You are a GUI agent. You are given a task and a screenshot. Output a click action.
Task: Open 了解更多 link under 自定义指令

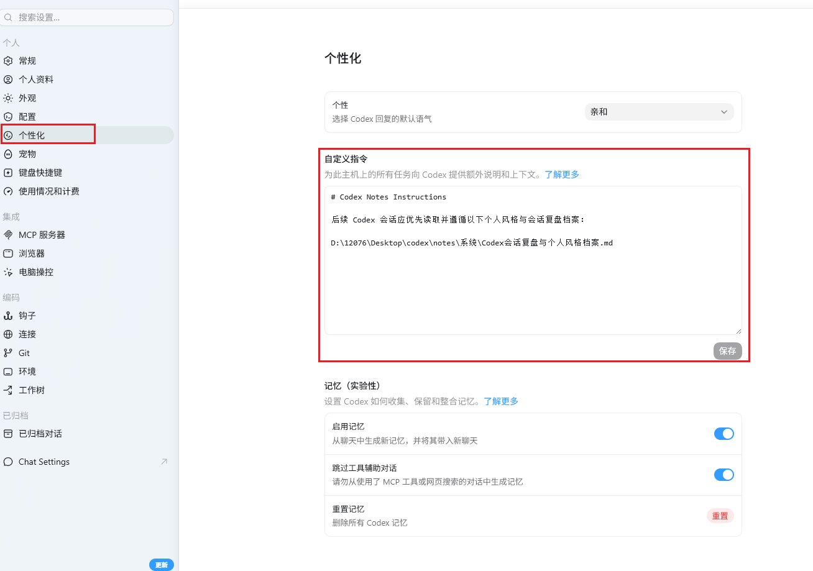(x=562, y=175)
